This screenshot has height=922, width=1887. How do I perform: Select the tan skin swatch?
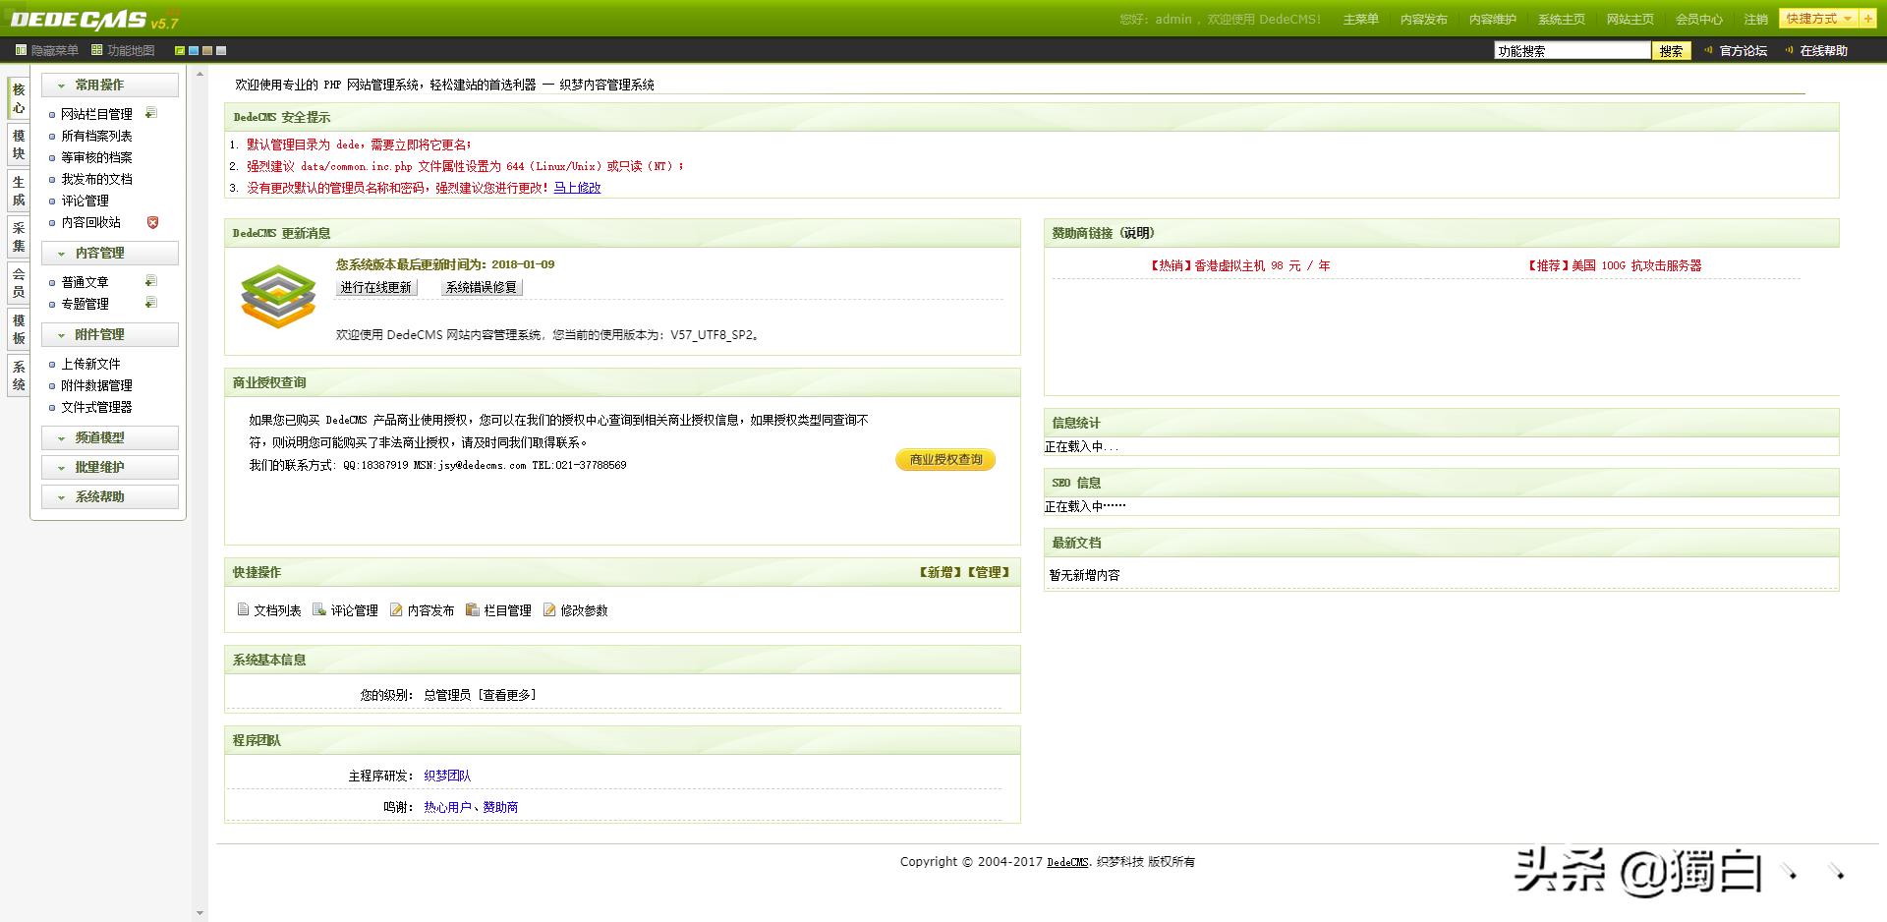click(x=207, y=50)
